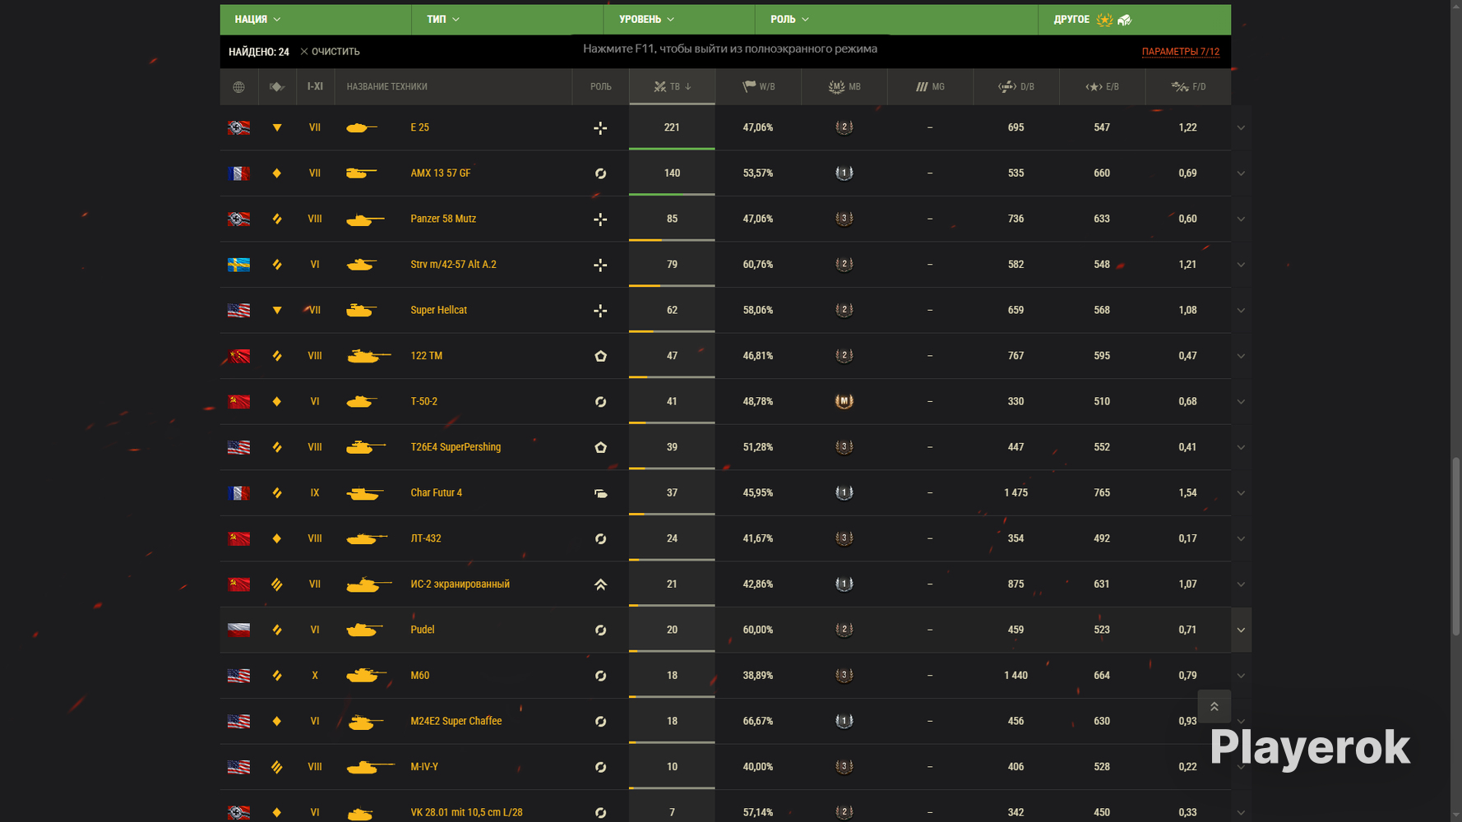Sort by nation globe icon column
The width and height of the screenshot is (1462, 822).
[x=238, y=86]
